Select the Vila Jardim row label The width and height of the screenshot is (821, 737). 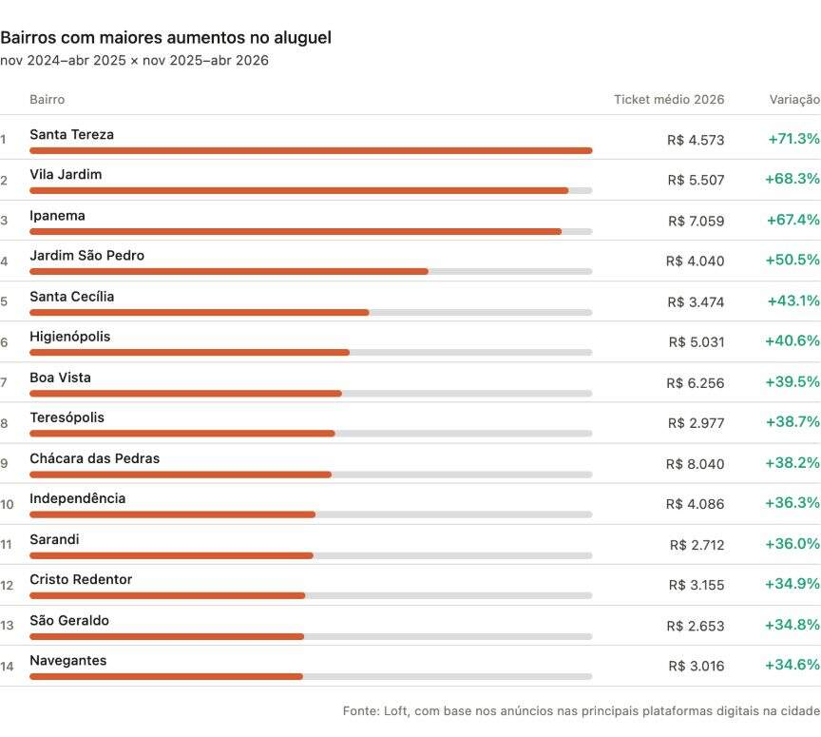click(66, 175)
